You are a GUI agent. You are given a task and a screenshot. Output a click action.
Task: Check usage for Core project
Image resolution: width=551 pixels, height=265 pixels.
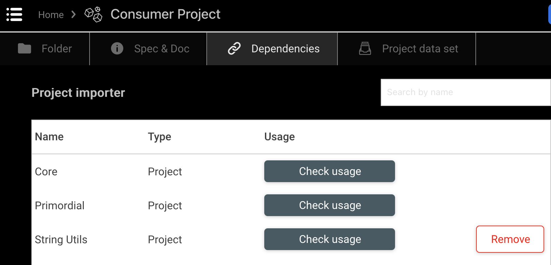pos(330,171)
